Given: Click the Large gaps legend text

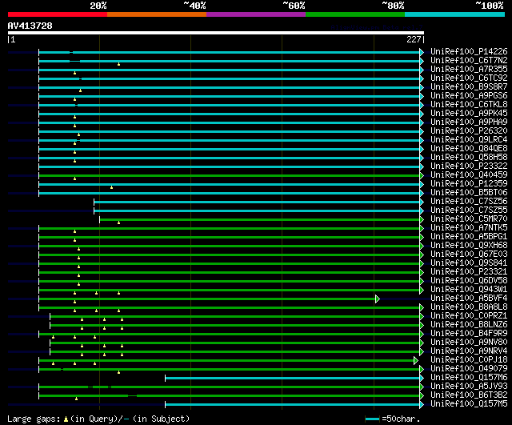Looking at the screenshot, I should (x=98, y=419).
